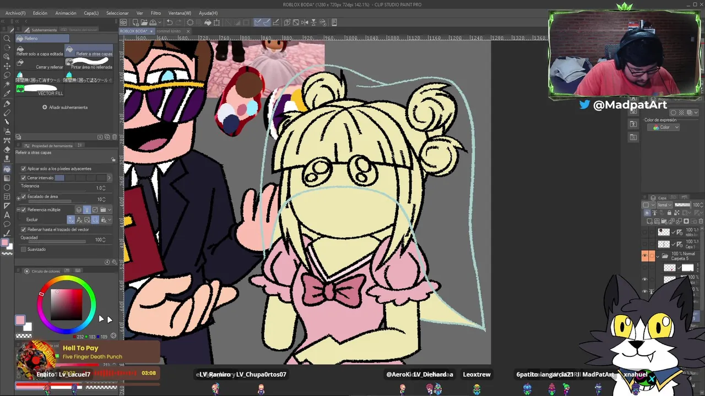Open save options dropdown arrow

160,23
